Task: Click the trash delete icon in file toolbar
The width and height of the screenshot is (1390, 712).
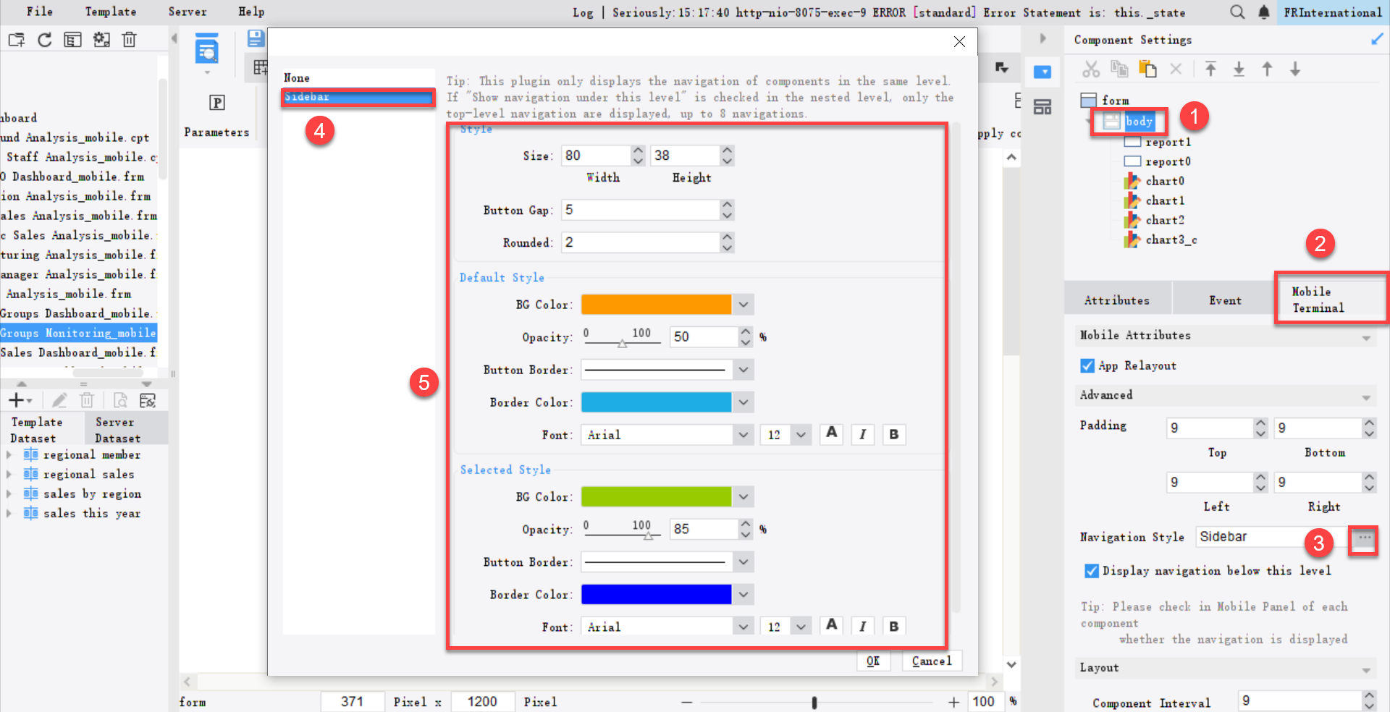Action: [129, 40]
